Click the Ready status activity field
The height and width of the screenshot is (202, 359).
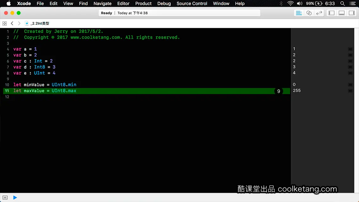(x=179, y=13)
